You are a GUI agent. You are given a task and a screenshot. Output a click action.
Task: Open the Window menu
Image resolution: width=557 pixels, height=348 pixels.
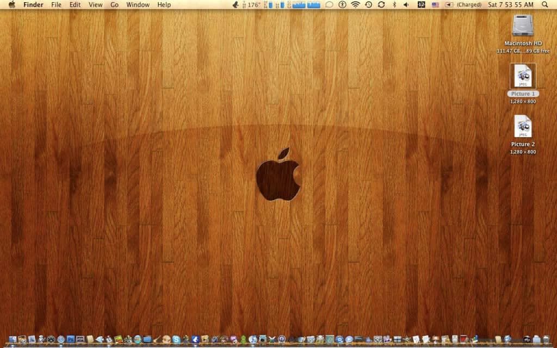[138, 4]
